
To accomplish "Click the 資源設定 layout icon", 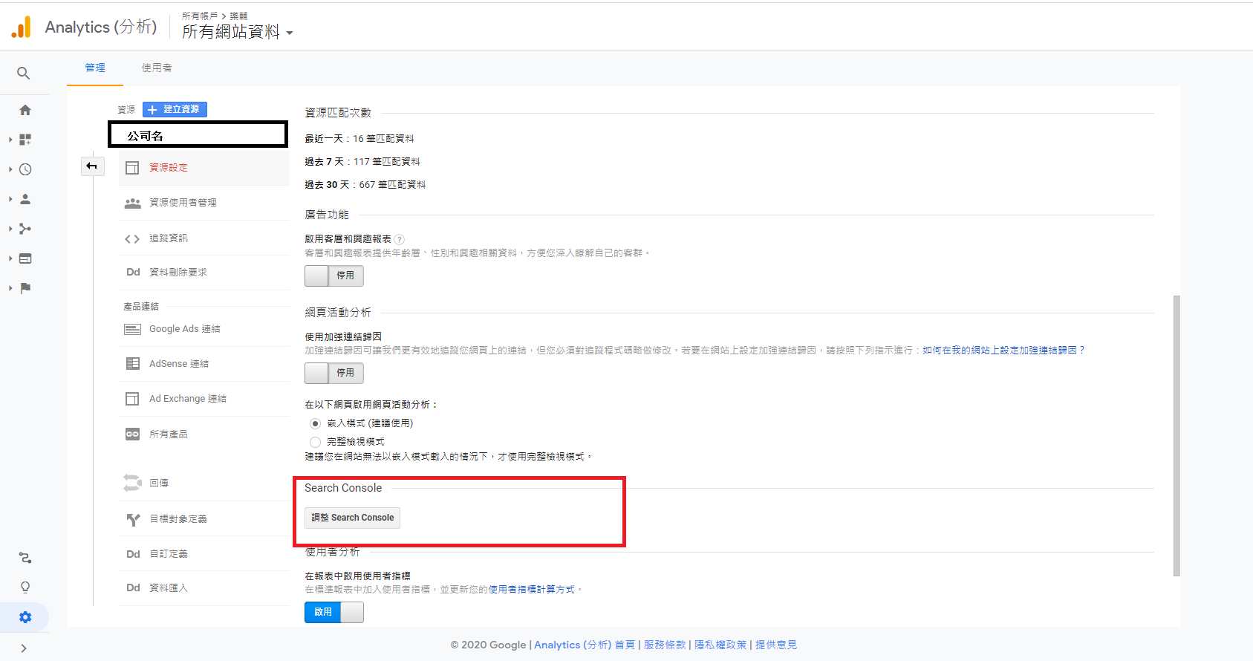I will pos(132,168).
